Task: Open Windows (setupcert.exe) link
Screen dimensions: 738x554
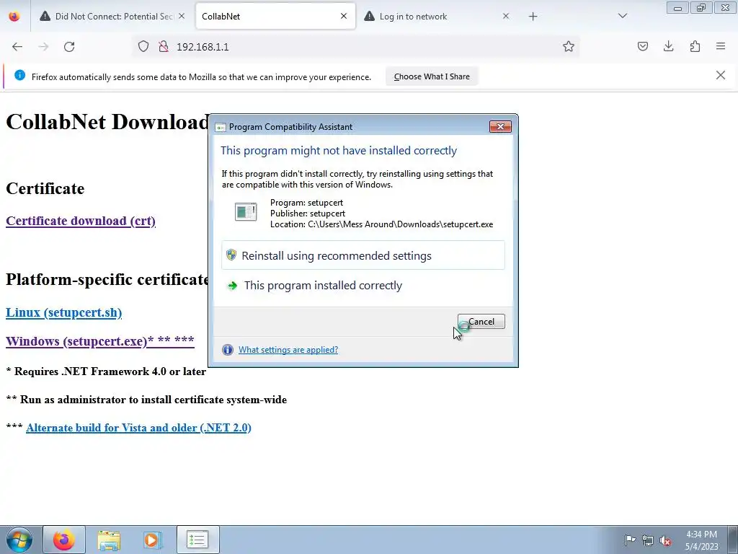Action: 99,341
